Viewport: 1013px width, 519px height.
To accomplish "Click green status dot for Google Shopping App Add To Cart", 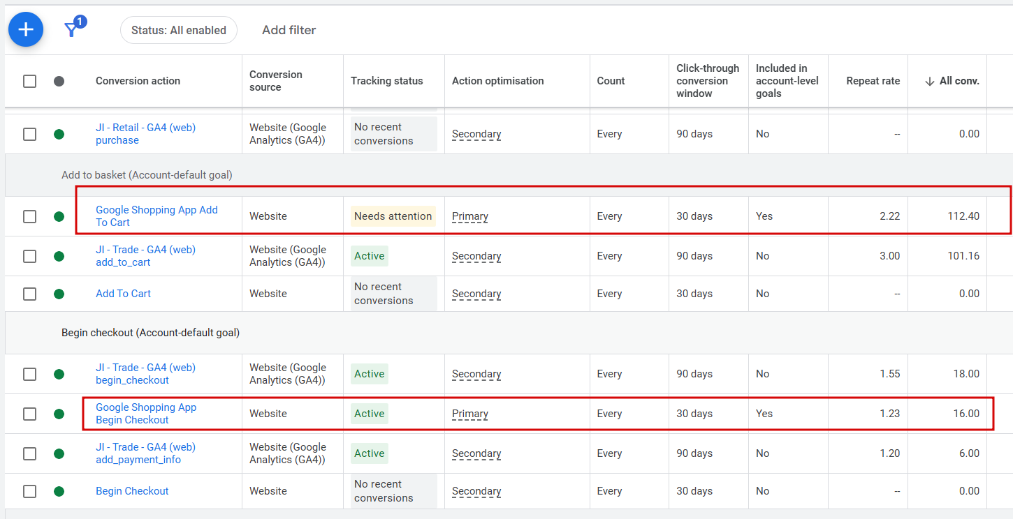I will point(59,216).
